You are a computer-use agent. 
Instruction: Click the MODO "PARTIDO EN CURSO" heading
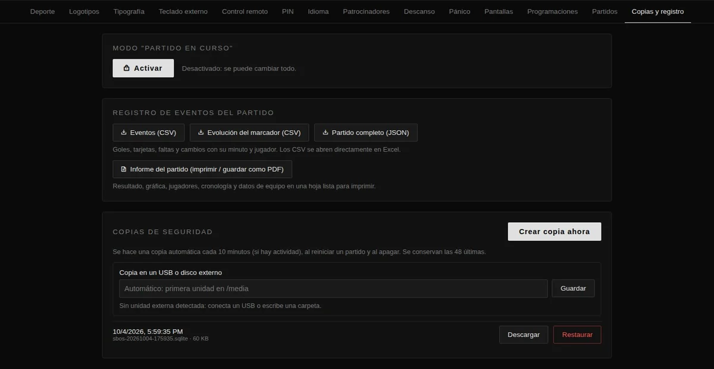click(x=173, y=48)
